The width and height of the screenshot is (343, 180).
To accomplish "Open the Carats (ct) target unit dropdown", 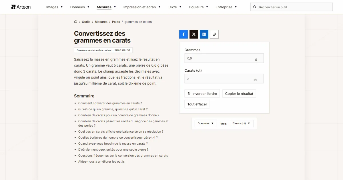I will (x=242, y=123).
